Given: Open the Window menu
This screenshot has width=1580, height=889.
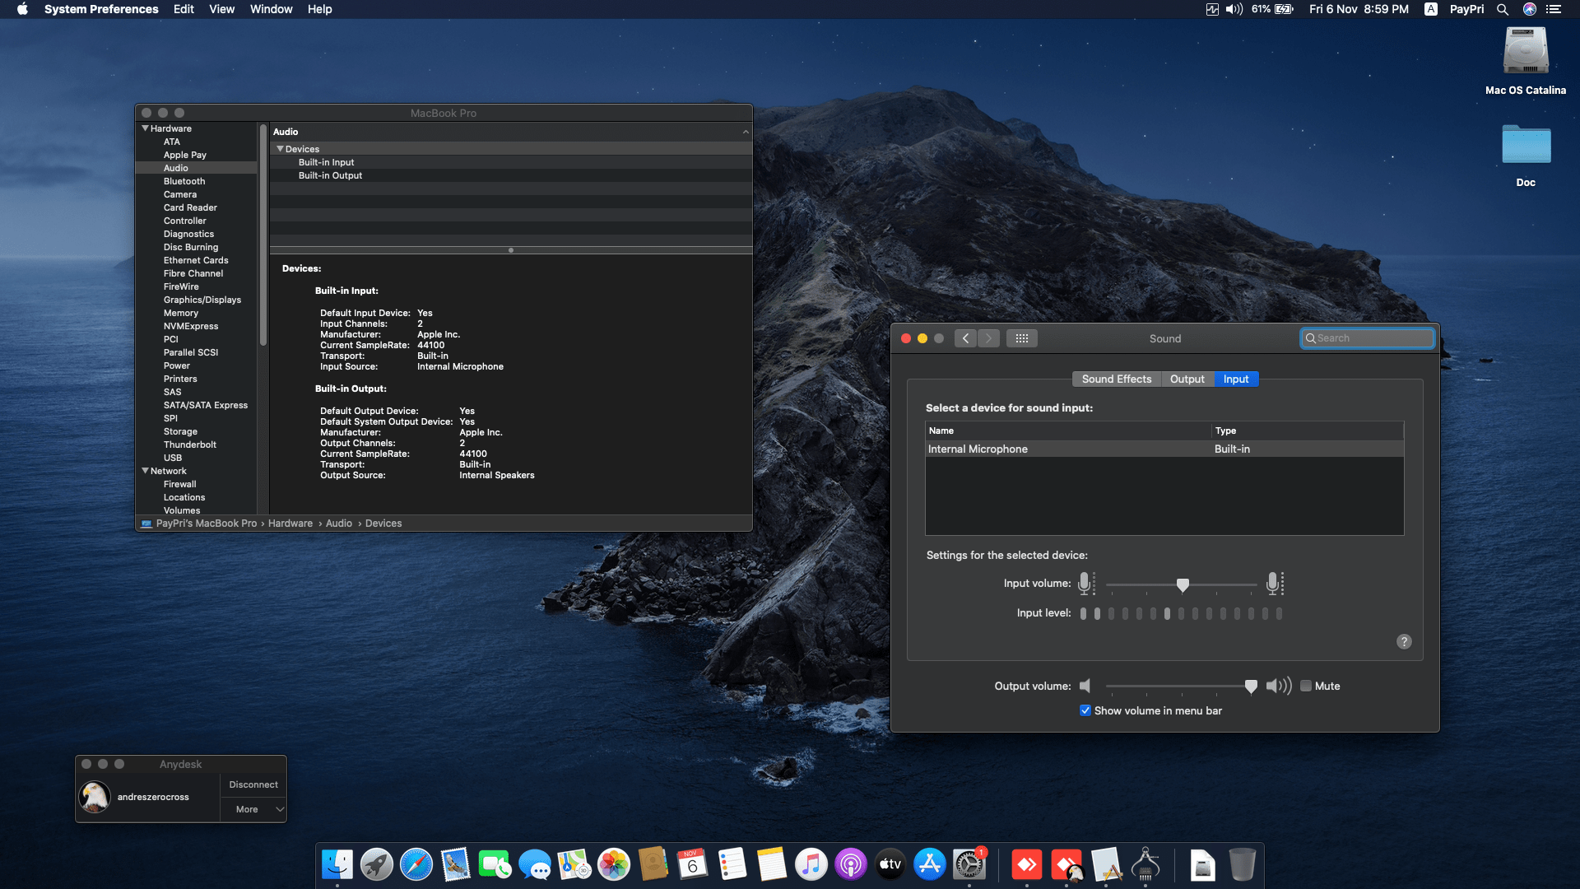Looking at the screenshot, I should coord(271,9).
